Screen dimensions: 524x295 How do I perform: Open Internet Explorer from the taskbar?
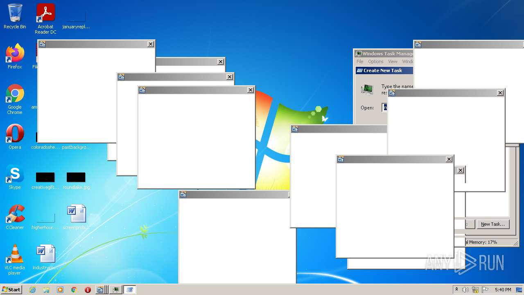[x=32, y=290]
